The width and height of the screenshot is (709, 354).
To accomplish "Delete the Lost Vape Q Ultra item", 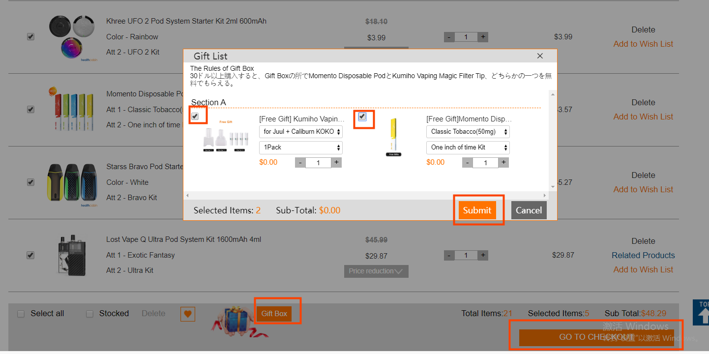I will [643, 241].
